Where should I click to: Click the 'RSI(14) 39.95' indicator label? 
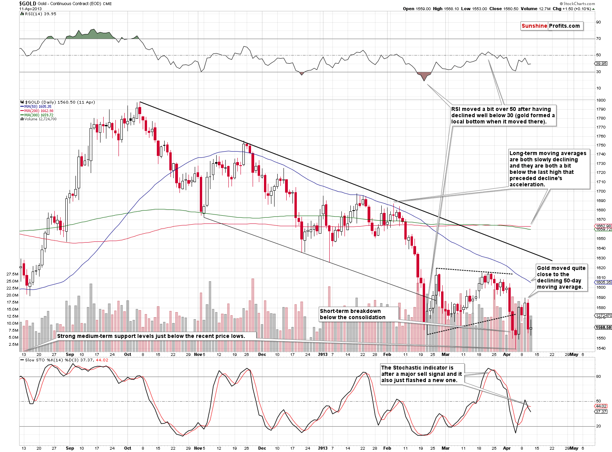tap(41, 14)
